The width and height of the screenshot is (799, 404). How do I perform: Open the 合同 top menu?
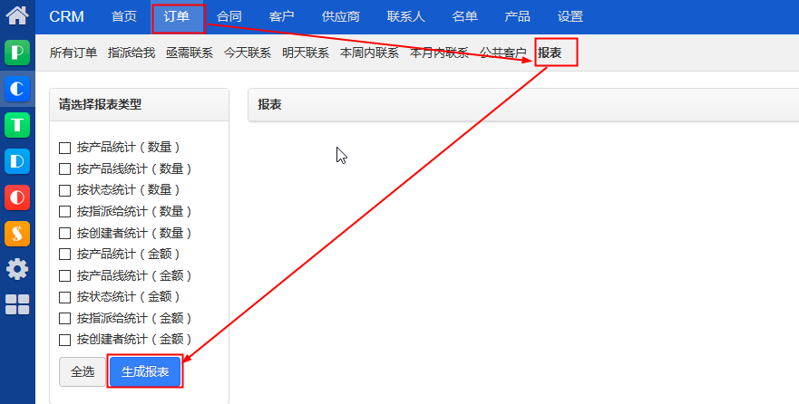click(229, 17)
